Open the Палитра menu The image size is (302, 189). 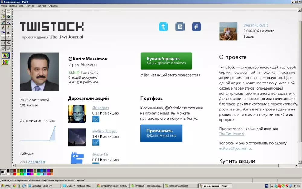(41, 6)
